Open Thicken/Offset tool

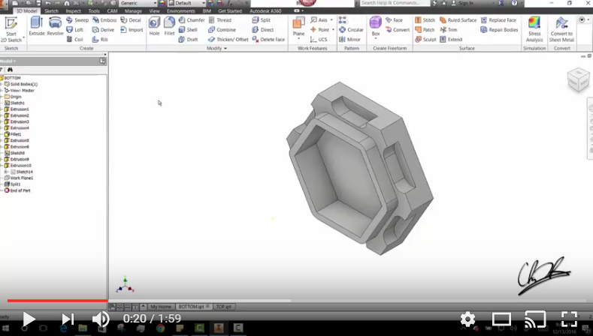[228, 39]
